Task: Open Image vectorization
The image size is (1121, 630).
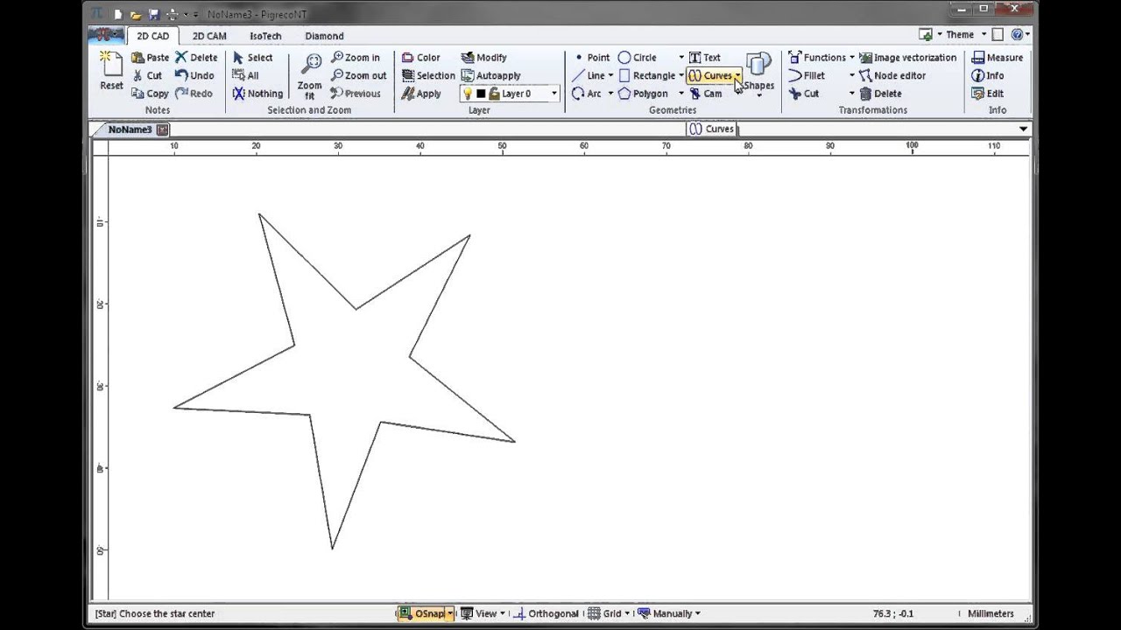Action: [x=907, y=58]
